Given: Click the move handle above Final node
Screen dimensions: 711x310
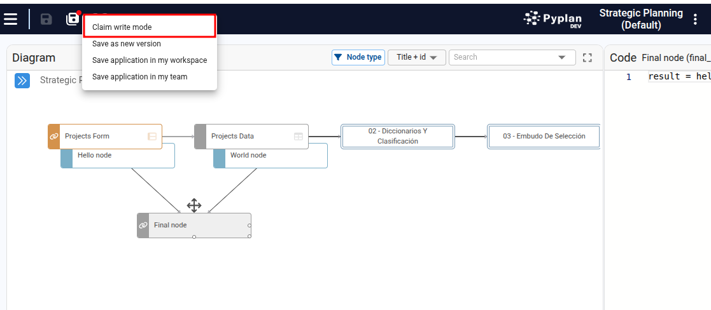Looking at the screenshot, I should (194, 205).
